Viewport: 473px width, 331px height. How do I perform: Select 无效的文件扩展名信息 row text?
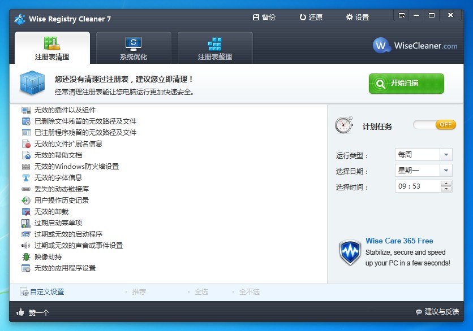pyautogui.click(x=68, y=144)
